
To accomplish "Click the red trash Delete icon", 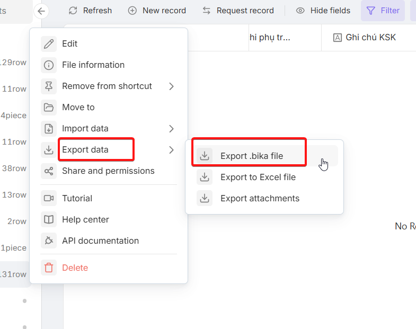I will [49, 268].
